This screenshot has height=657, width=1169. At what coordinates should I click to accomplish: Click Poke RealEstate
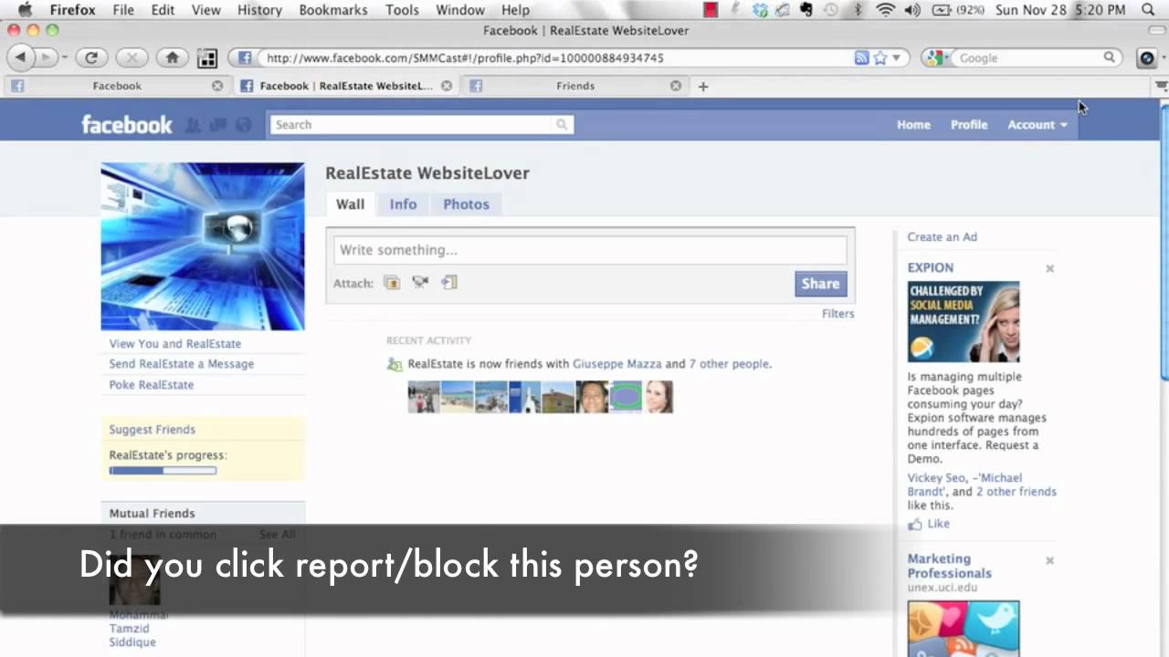tap(152, 385)
